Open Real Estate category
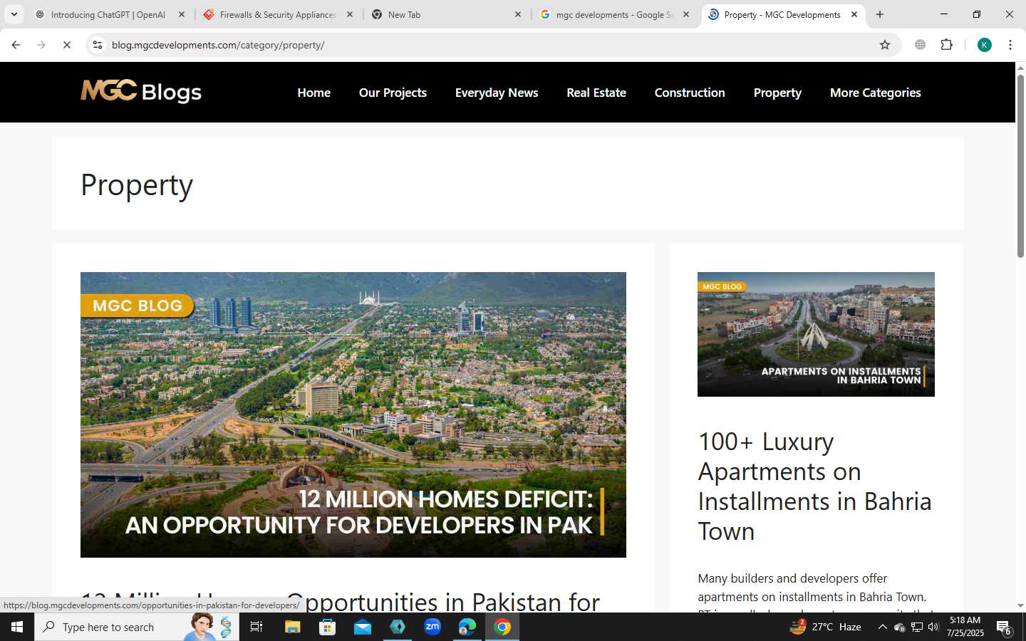Image resolution: width=1026 pixels, height=641 pixels. click(x=596, y=93)
